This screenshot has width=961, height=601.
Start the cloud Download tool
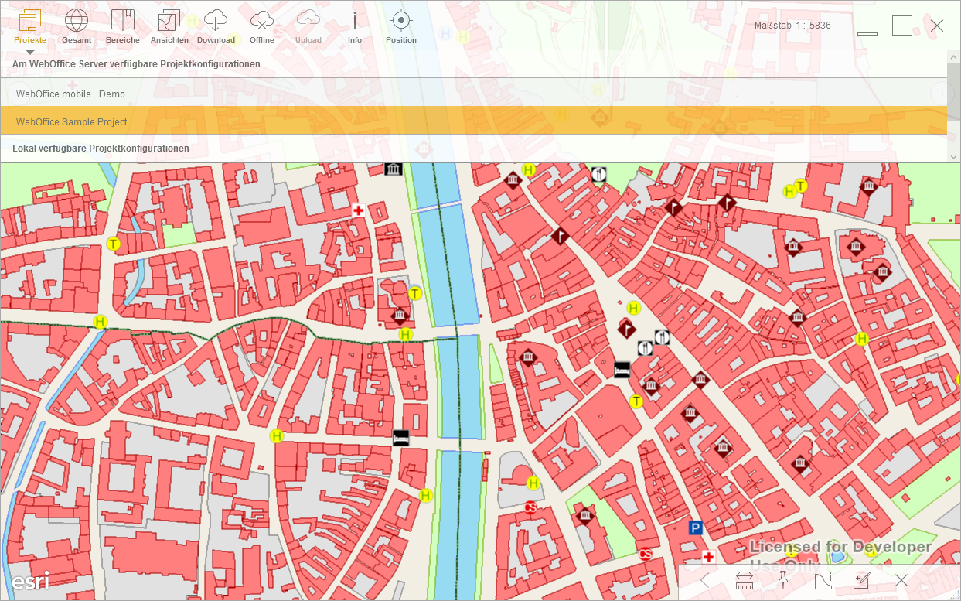(216, 26)
